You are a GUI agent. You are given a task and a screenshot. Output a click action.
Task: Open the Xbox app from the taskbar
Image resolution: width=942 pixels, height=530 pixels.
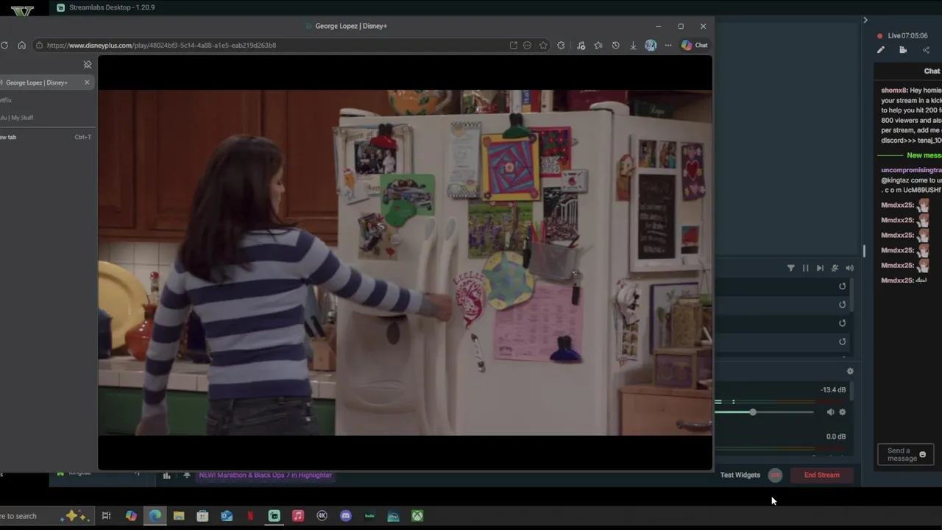417,516
